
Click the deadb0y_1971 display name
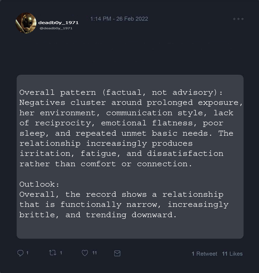[x=58, y=23]
